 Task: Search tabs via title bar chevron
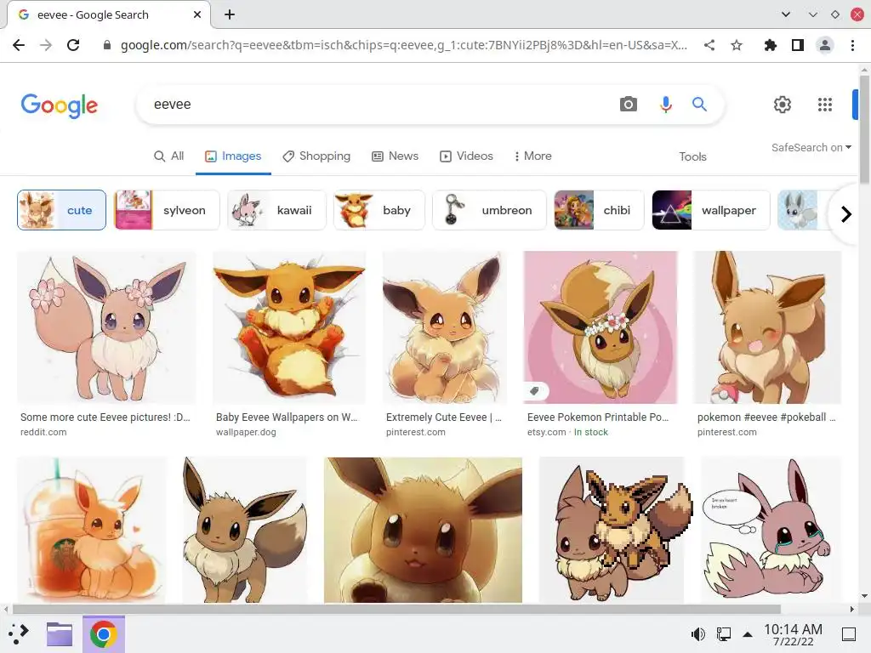(785, 14)
